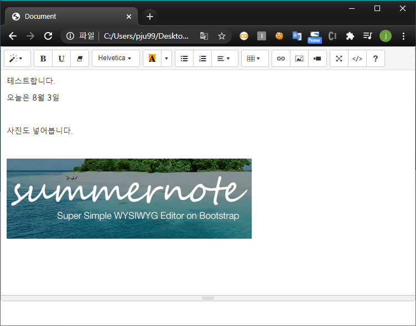Click the insert link icon
This screenshot has width=416, height=326.
281,59
